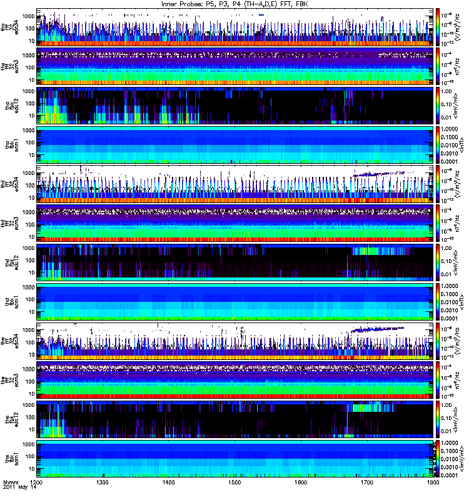Click the 1300 time tick label

point(103,482)
